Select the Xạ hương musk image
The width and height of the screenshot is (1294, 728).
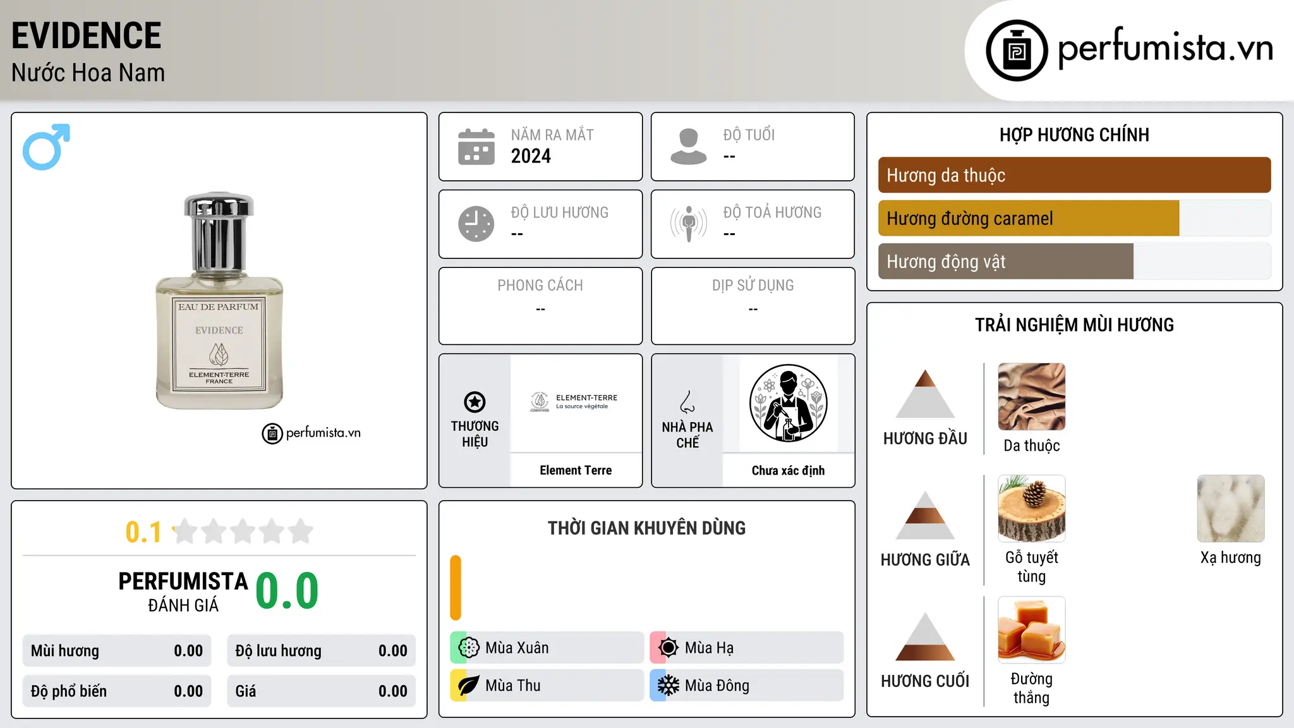click(x=1231, y=509)
